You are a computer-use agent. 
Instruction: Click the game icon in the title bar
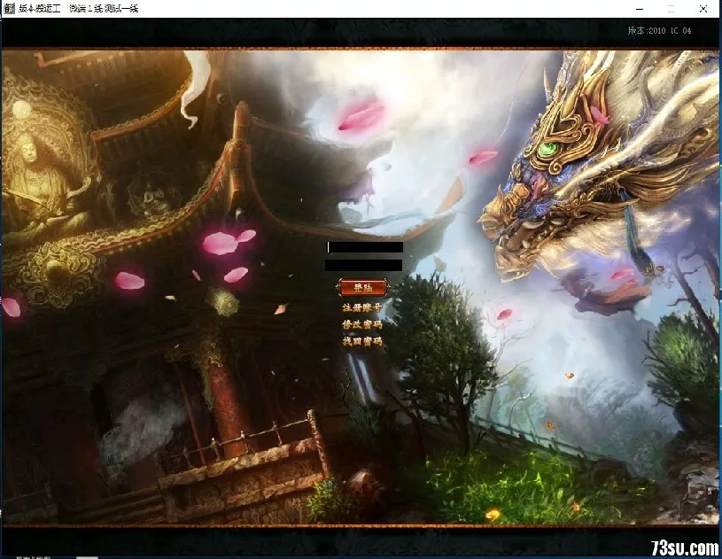[9, 8]
